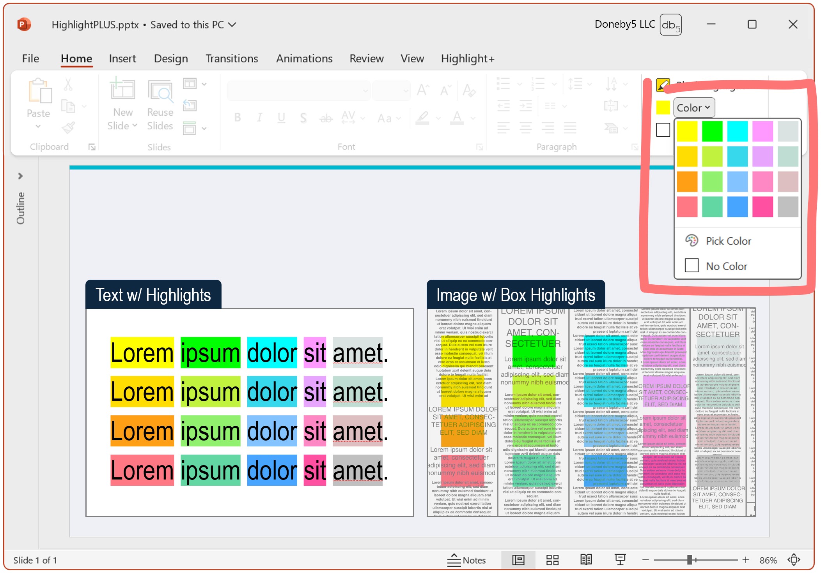Click the Increase Indent icon
821x573 pixels.
[526, 106]
